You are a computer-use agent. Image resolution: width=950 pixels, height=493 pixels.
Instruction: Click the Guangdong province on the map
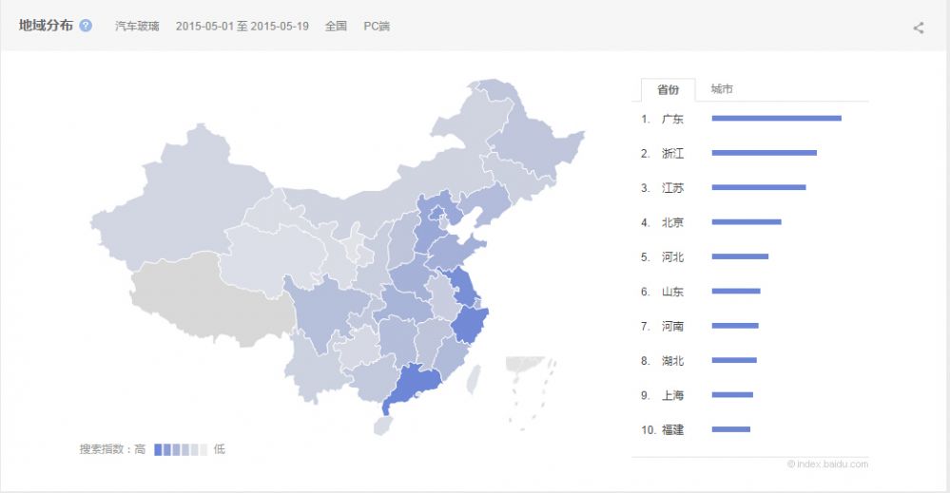click(x=415, y=385)
